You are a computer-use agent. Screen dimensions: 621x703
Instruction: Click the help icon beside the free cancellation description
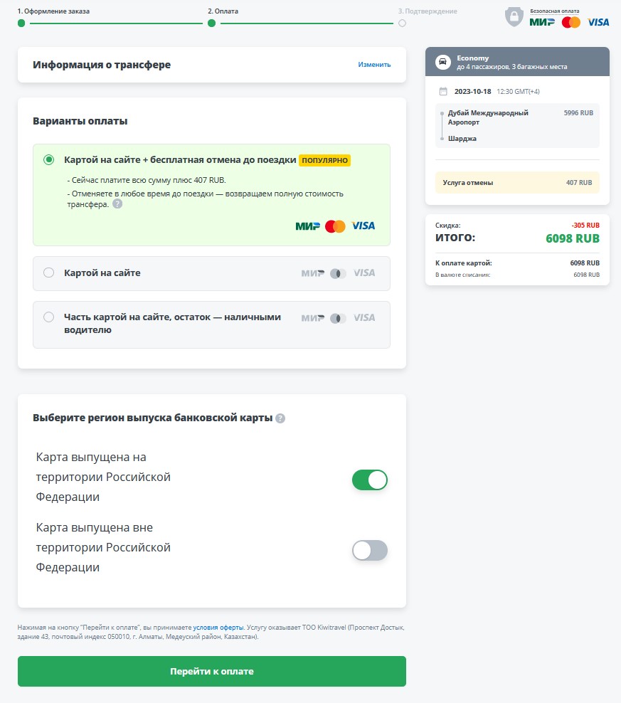[117, 204]
